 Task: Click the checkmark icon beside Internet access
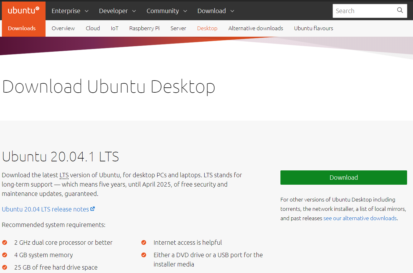[x=144, y=243]
